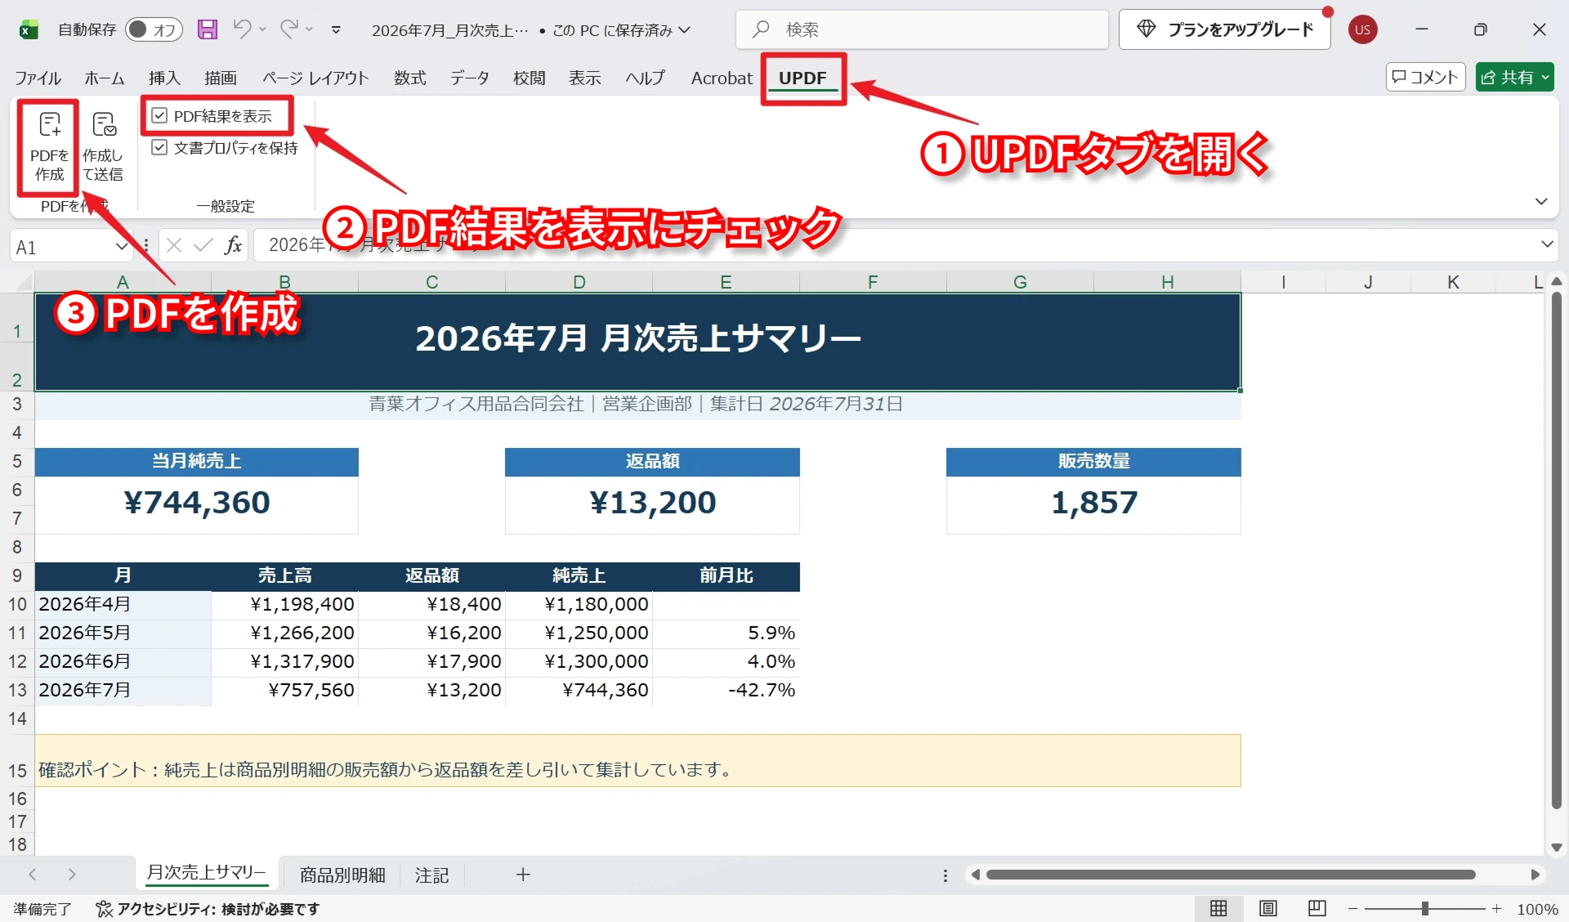The width and height of the screenshot is (1569, 922).
Task: Click the zoom slider handle
Action: coord(1425,908)
